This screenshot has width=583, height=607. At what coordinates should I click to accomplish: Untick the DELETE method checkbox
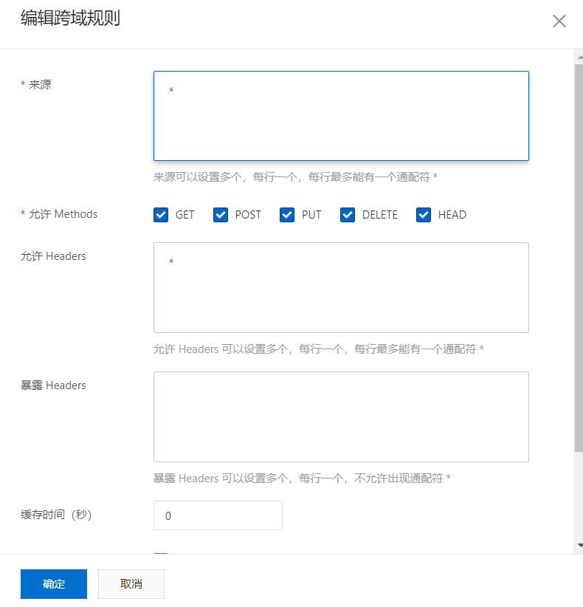pos(348,215)
